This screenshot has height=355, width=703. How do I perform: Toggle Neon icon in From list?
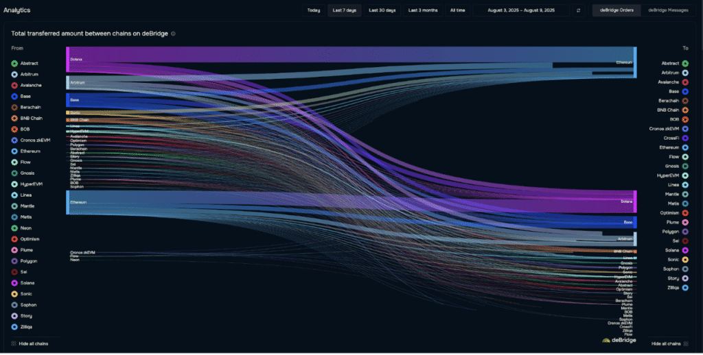click(x=14, y=228)
